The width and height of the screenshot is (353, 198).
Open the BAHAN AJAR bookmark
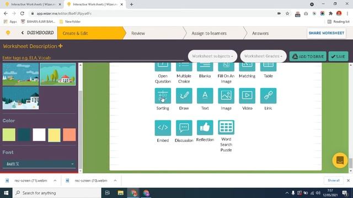38,21
